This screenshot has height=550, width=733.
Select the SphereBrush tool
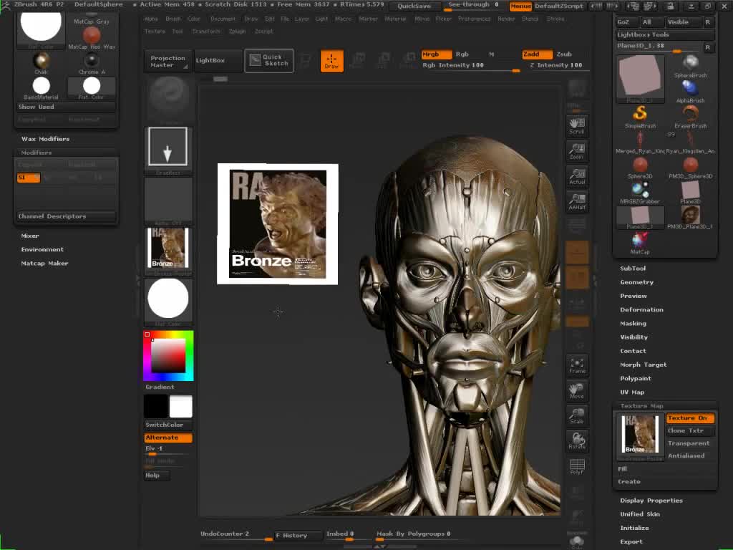tap(690, 66)
